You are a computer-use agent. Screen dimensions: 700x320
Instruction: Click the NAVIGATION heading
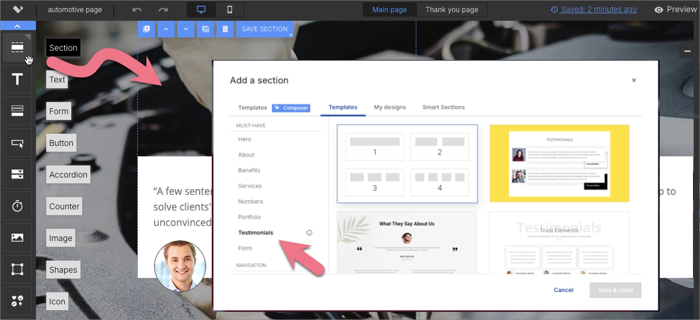tap(251, 265)
